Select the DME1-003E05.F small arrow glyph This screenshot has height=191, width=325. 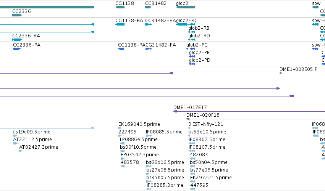280,73
